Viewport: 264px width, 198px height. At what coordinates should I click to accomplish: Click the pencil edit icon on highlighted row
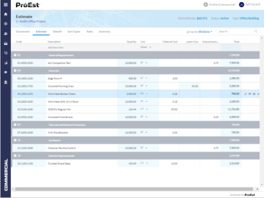pos(245,94)
